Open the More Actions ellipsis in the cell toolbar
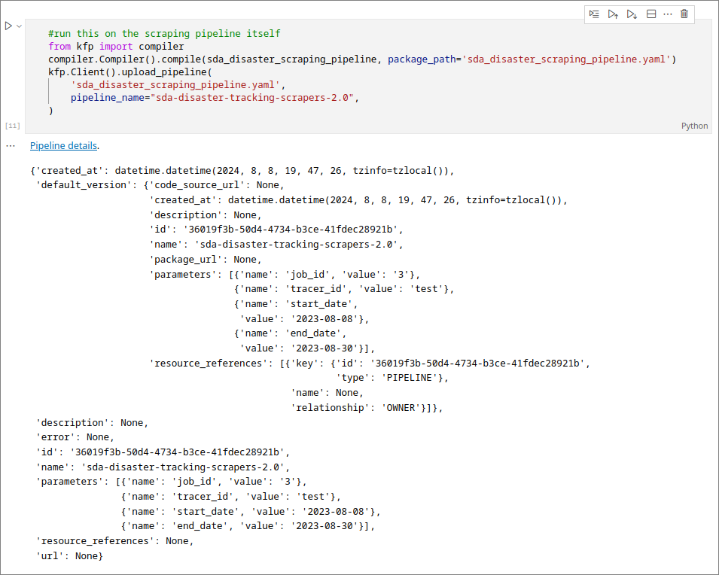 click(x=668, y=14)
